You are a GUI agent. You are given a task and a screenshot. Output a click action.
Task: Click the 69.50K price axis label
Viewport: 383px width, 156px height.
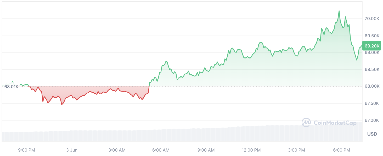[372, 36]
